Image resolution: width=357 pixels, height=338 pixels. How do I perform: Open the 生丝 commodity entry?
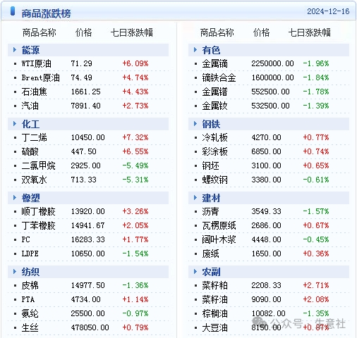coord(30,327)
